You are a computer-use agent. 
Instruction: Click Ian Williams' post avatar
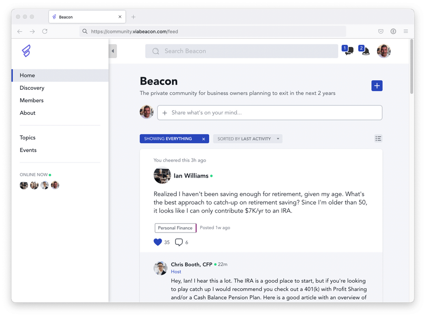click(x=162, y=175)
